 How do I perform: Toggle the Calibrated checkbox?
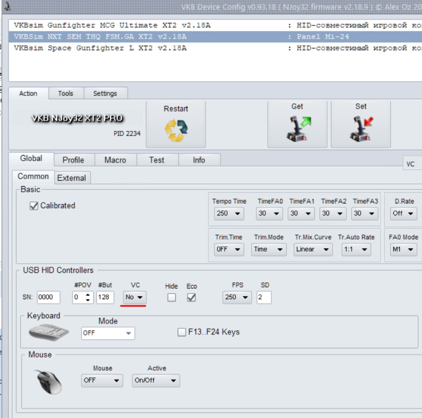tap(34, 206)
